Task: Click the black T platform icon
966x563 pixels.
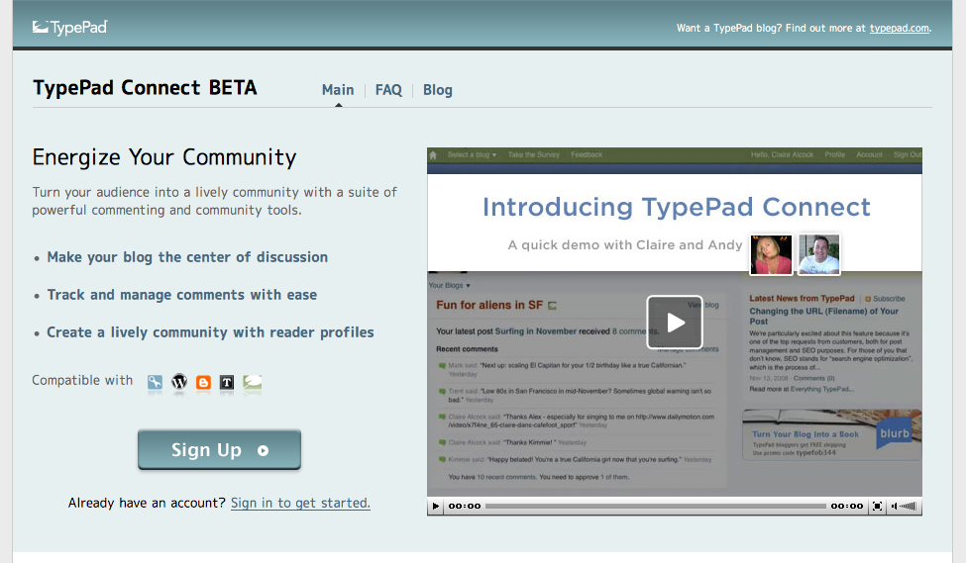Action: [x=227, y=382]
